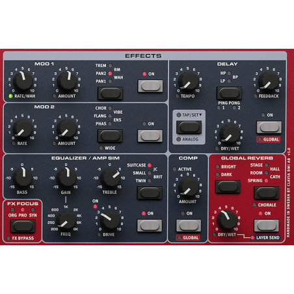Screen dimensions: 294x294
Task: Click the MOD 2 Rate knob
Action: click(x=23, y=129)
